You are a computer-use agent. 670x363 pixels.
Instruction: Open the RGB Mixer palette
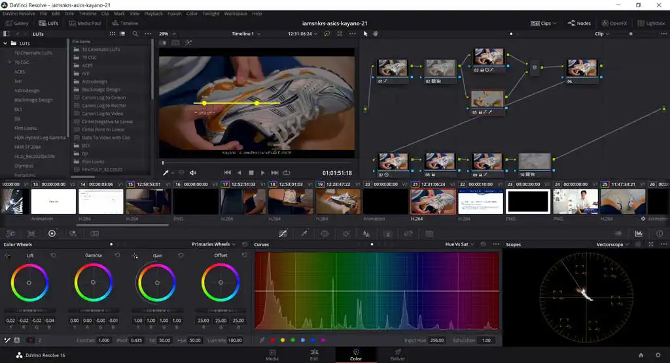[x=73, y=233]
